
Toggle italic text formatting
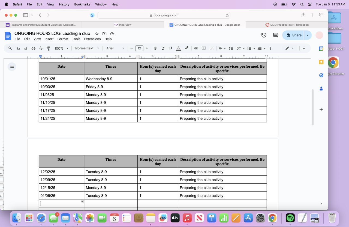163,48
